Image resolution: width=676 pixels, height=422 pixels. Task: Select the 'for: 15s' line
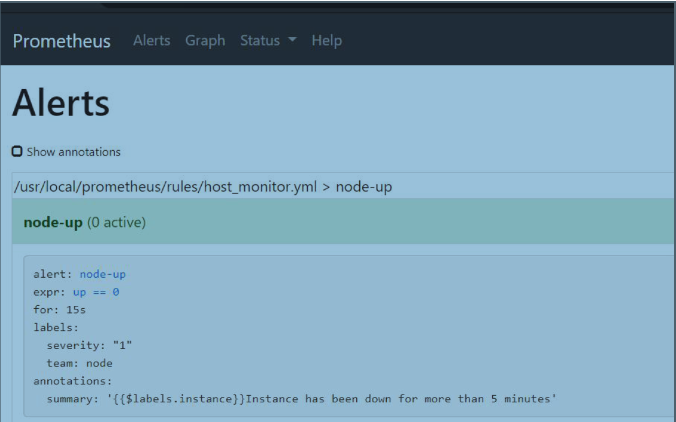[x=59, y=309]
